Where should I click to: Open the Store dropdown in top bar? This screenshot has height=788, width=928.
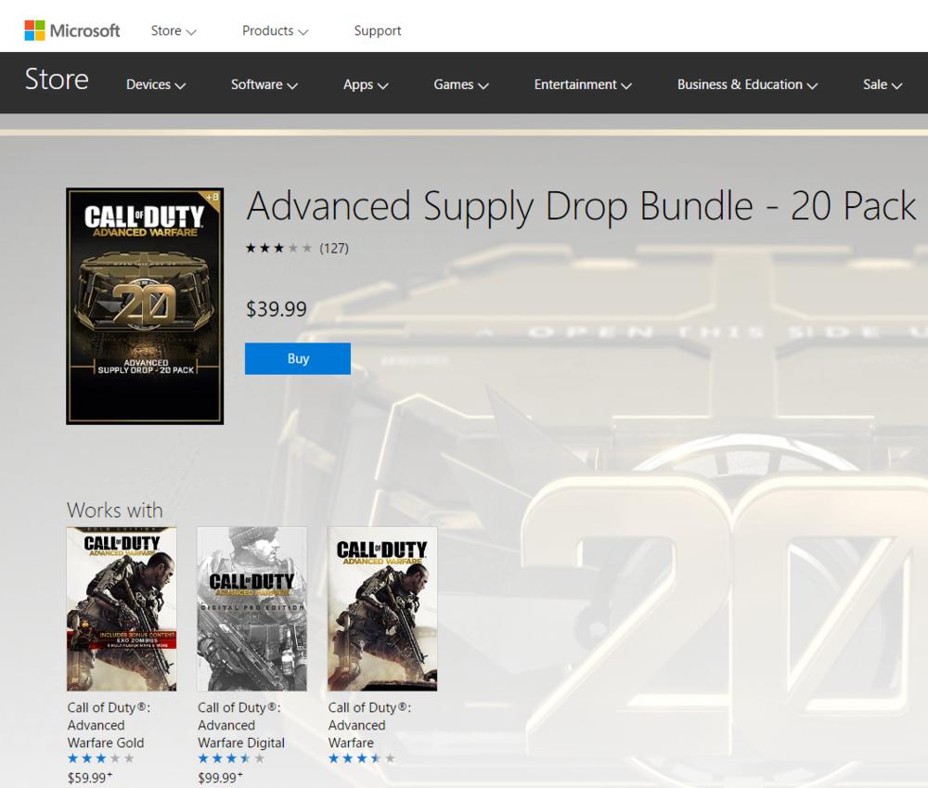coord(173,31)
